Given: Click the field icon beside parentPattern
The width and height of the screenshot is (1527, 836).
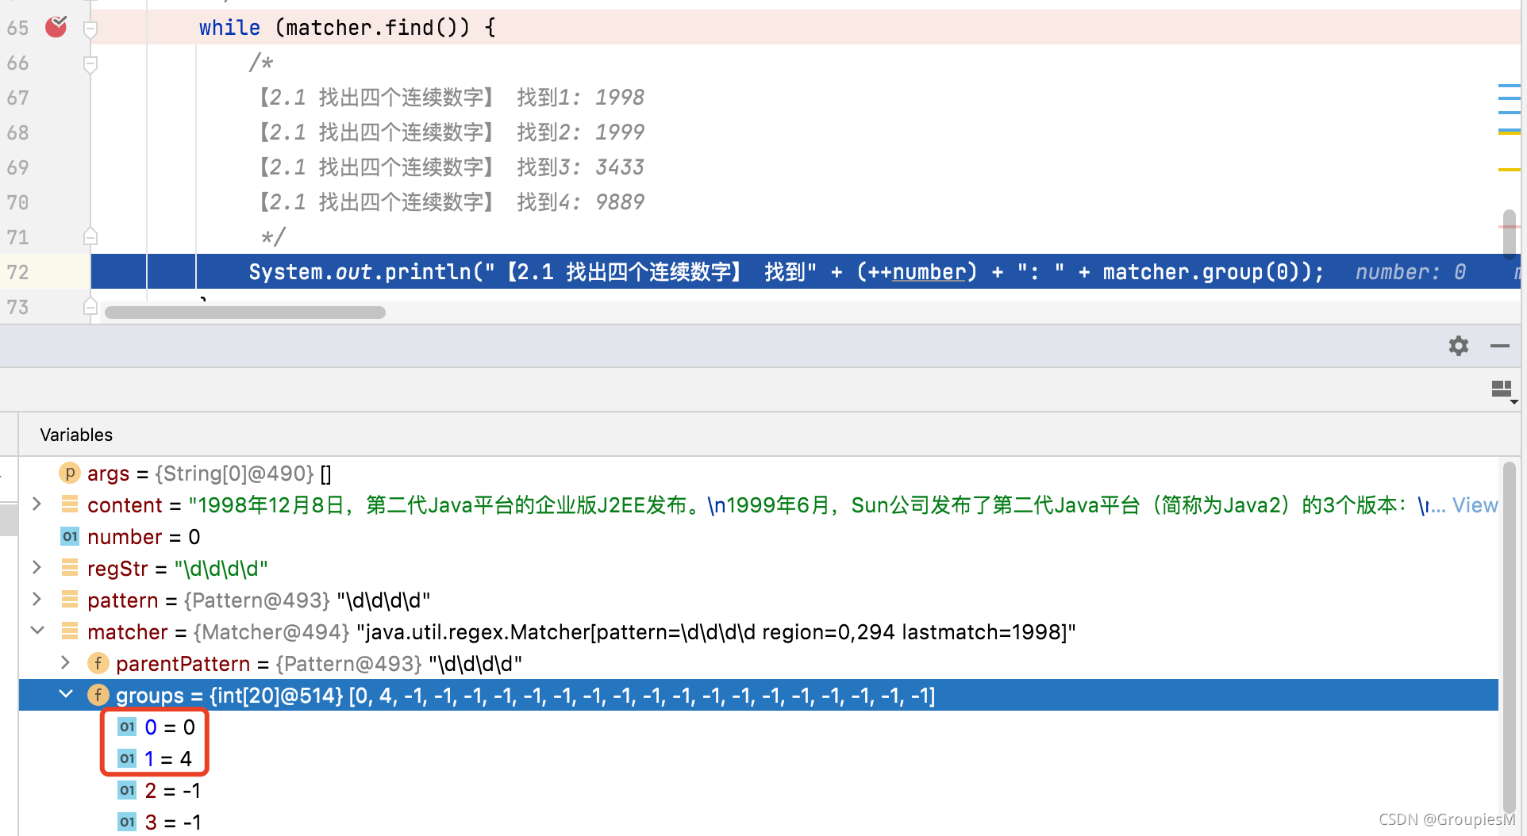Looking at the screenshot, I should coord(98,663).
